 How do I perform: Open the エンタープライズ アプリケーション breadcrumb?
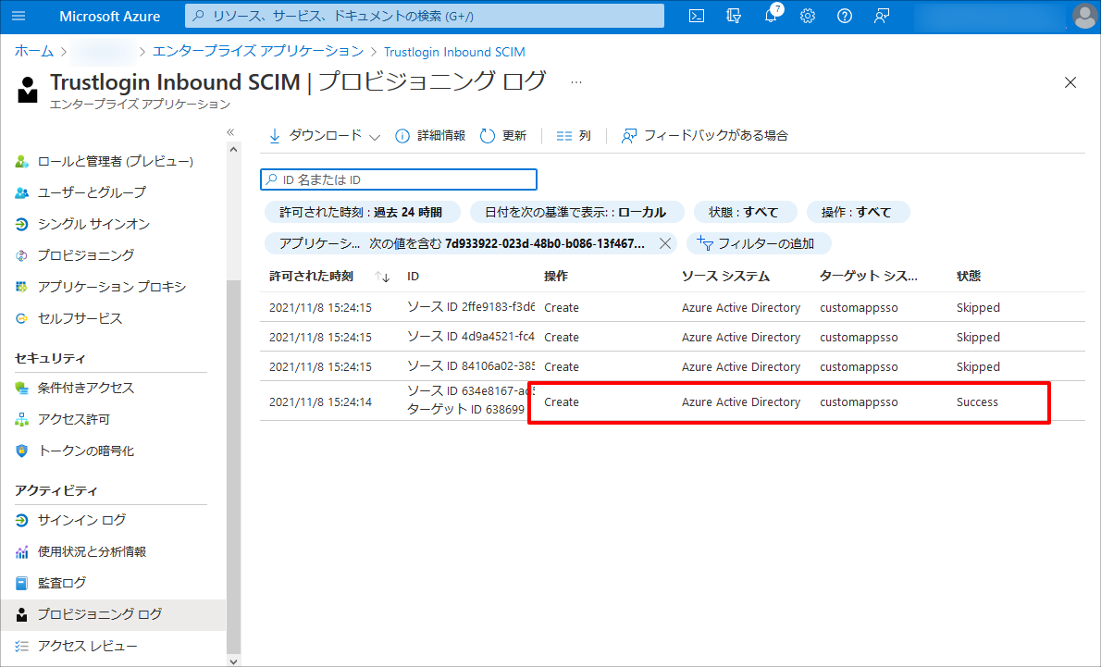[258, 51]
